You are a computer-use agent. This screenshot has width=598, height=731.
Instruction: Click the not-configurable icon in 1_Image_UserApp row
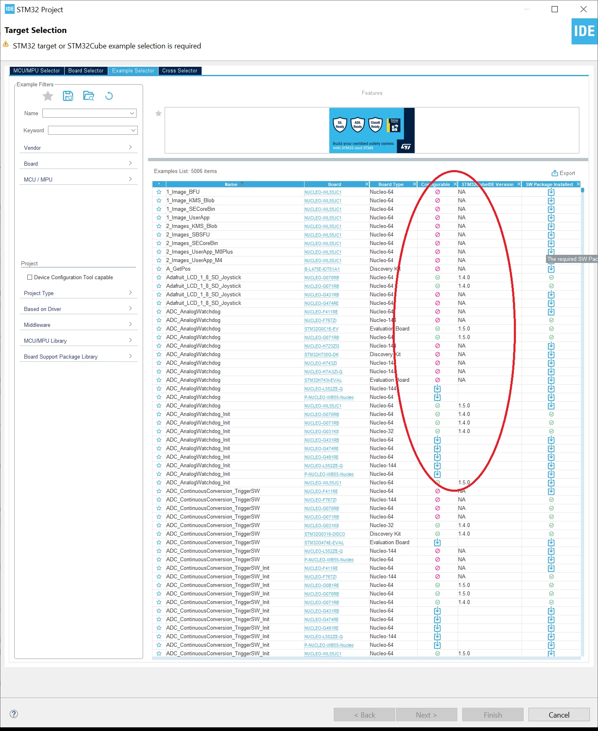(437, 218)
